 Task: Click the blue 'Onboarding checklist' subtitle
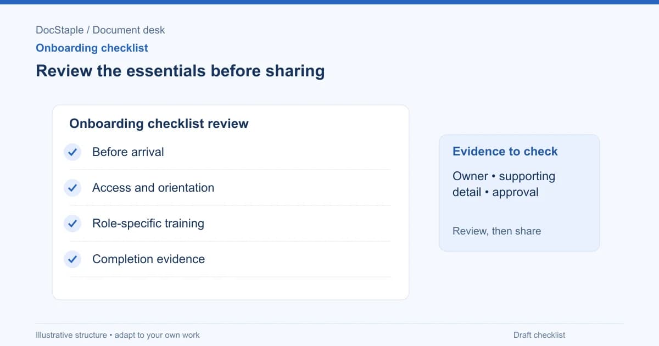[92, 48]
